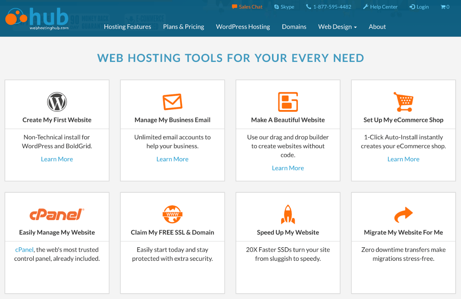
Task: Click the 'Set Up My eCommerce Shop' heading
Action: [x=404, y=120]
